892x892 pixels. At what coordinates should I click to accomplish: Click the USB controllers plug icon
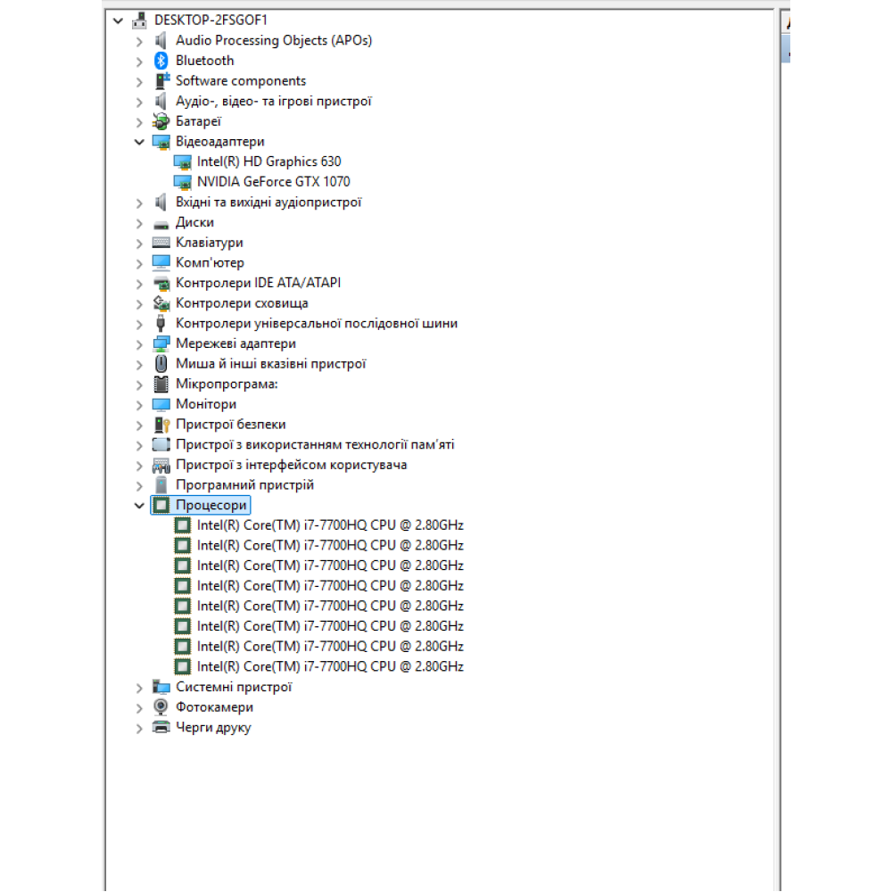coord(161,324)
